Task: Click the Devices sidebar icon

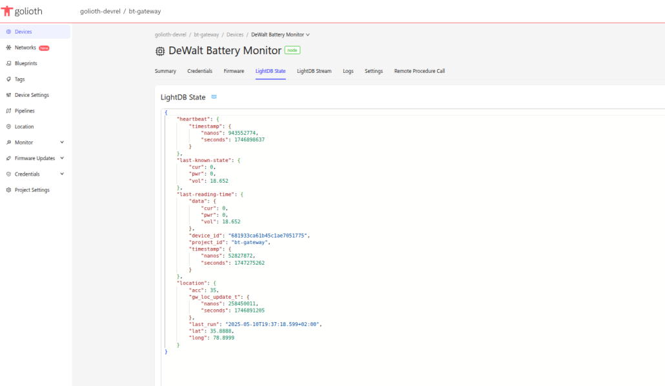Action: 8,32
